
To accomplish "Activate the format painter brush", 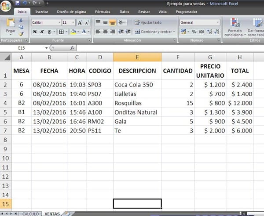I will (21, 34).
